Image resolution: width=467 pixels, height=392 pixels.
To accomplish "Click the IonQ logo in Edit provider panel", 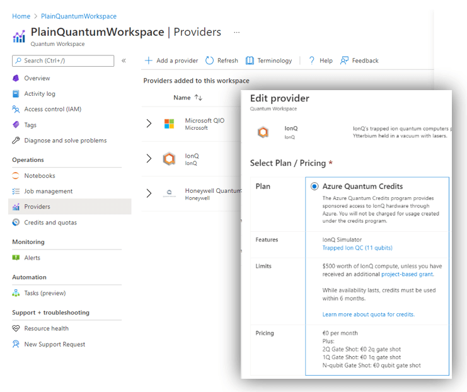I will (x=263, y=132).
